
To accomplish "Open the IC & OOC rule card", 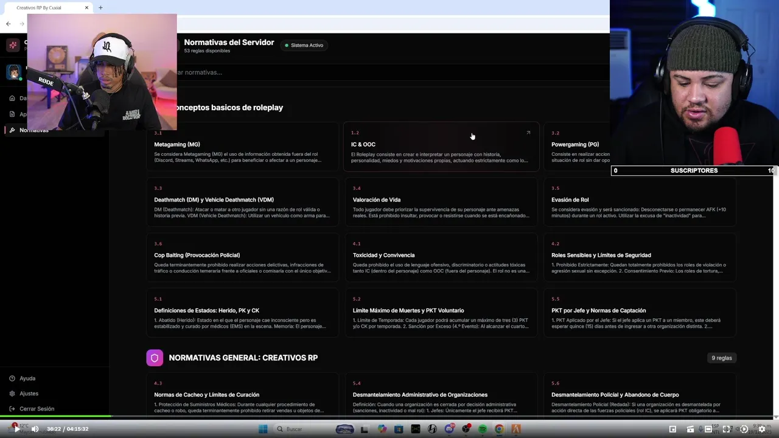I will coord(441,147).
